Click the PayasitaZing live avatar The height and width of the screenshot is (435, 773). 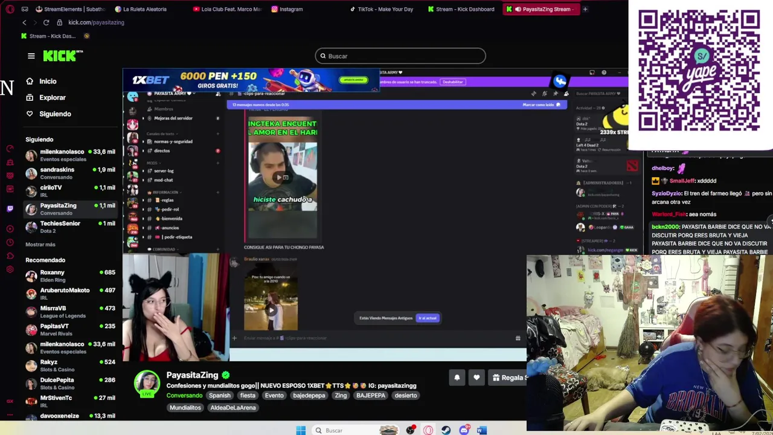tap(147, 383)
